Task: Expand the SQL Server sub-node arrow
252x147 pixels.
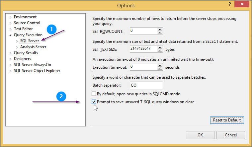Action: click(x=17, y=41)
